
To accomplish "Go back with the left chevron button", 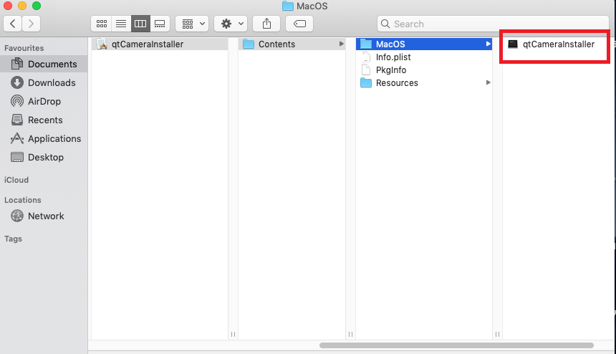I will click(13, 24).
